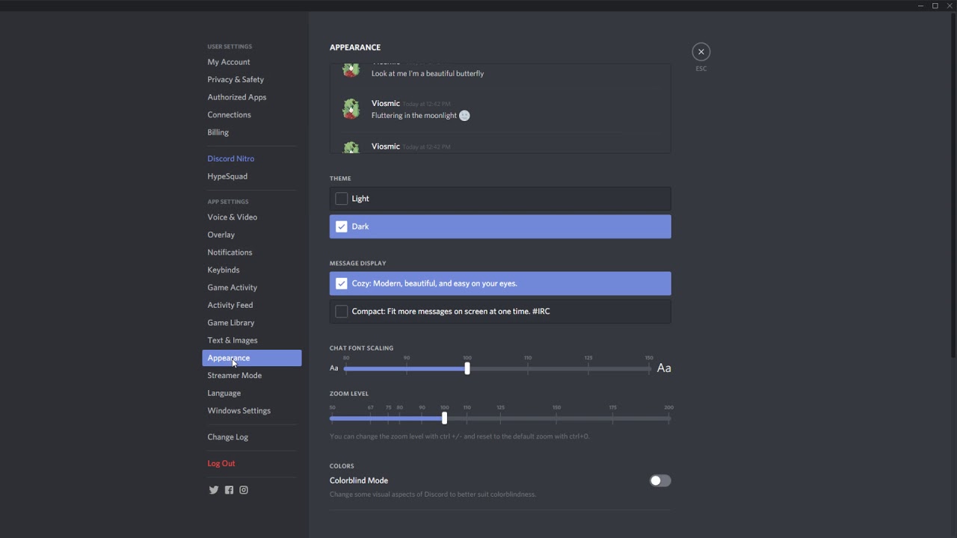This screenshot has width=957, height=538.
Task: Close settings with the ESC circle button
Action: click(x=701, y=52)
